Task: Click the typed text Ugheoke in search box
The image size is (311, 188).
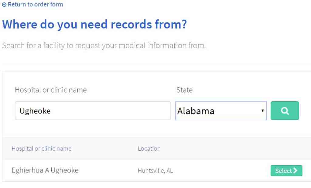Action: click(35, 111)
